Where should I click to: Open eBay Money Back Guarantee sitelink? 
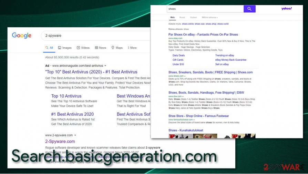click(231, 60)
